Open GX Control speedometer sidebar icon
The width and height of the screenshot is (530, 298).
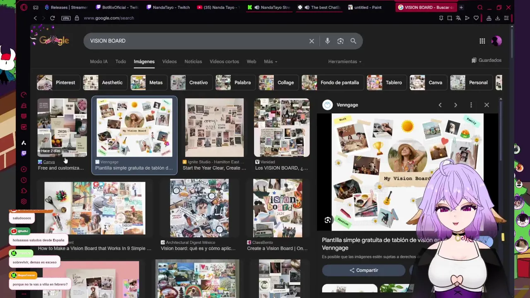click(24, 95)
